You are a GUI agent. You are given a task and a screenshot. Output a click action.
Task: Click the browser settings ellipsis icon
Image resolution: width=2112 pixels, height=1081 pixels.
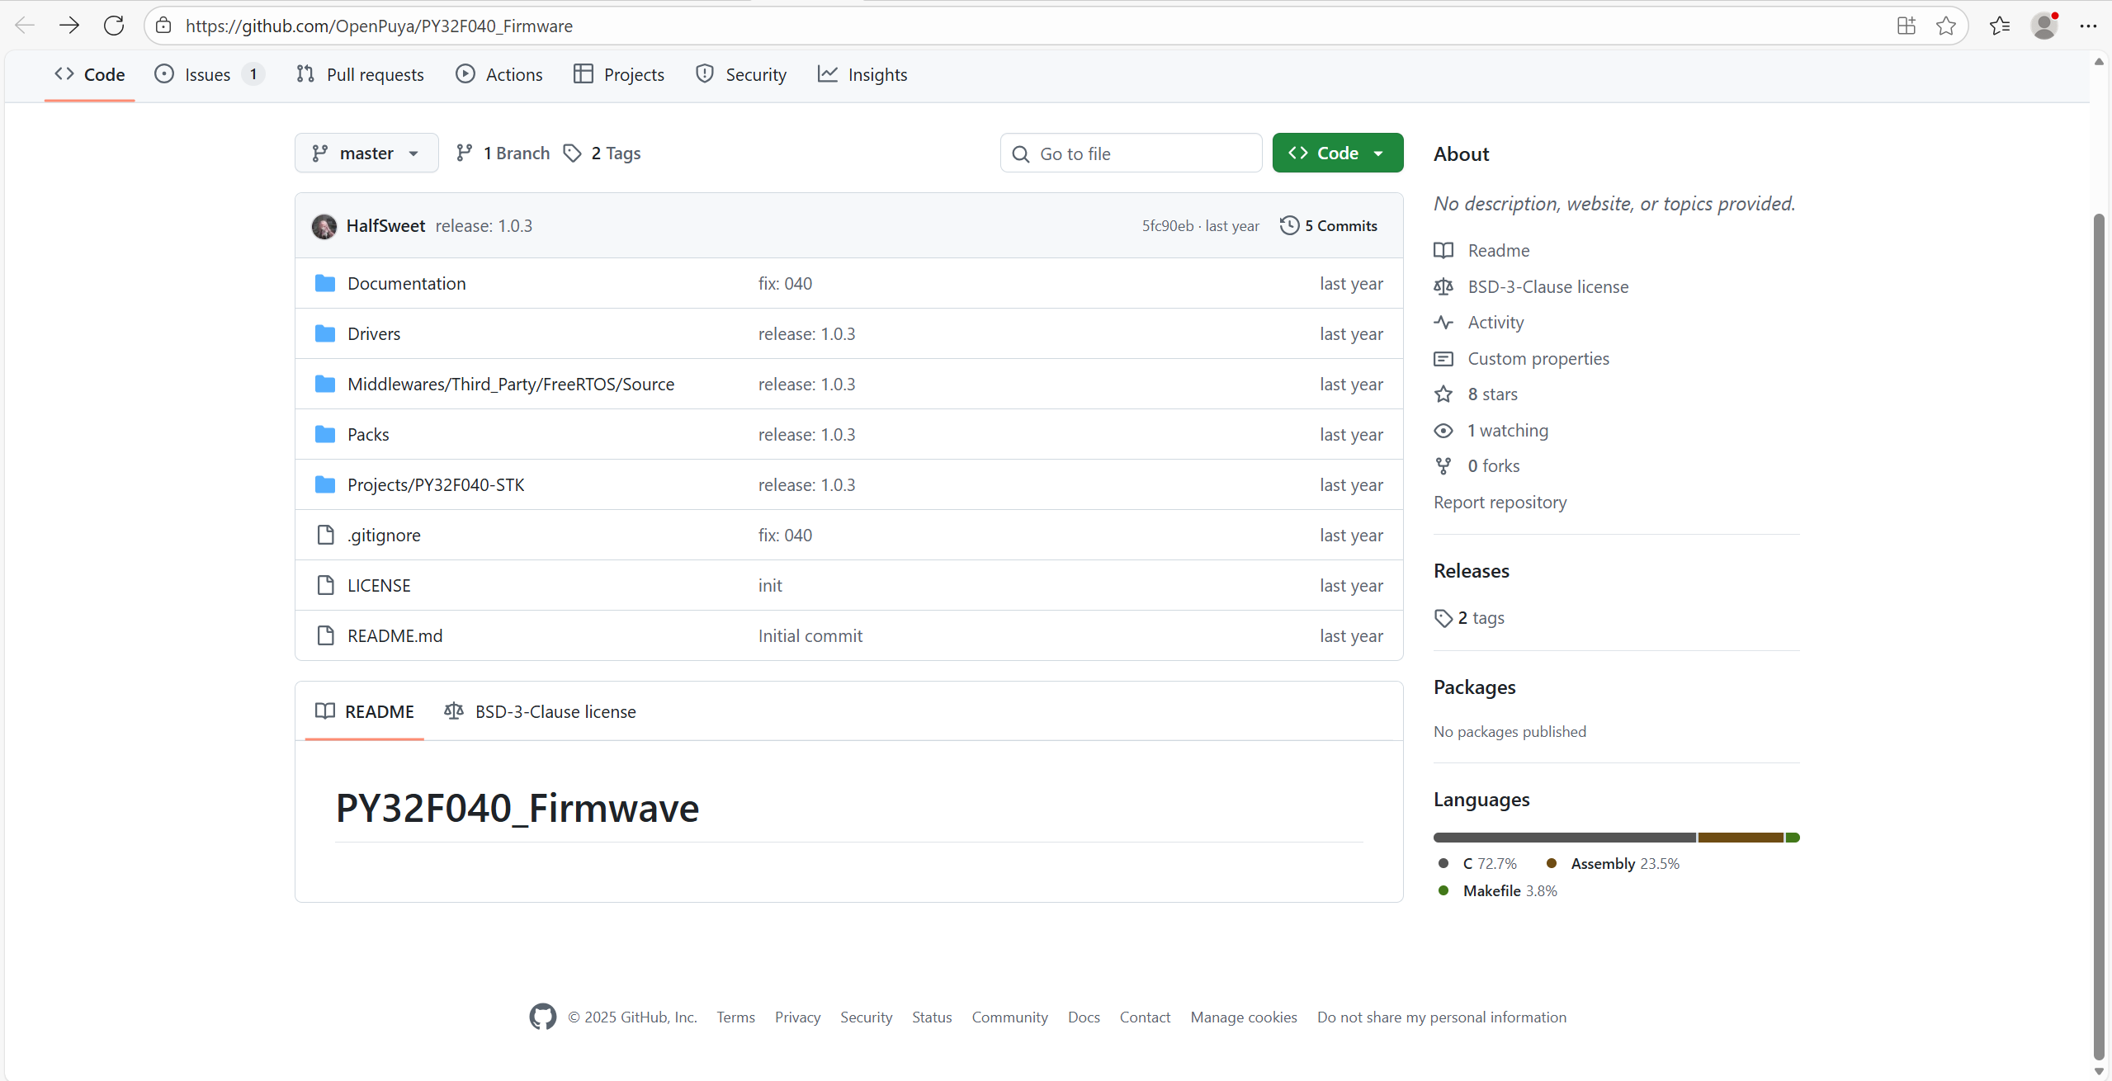pyautogui.click(x=2088, y=26)
